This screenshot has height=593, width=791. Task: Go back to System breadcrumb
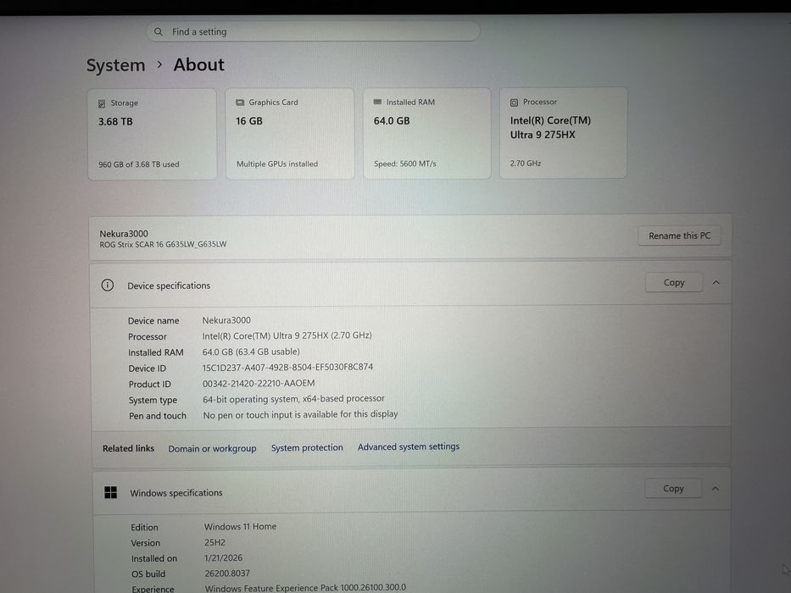115,65
